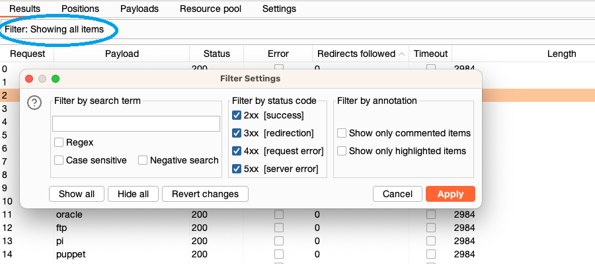Uncheck the 2xx [success] status filter

237,115
